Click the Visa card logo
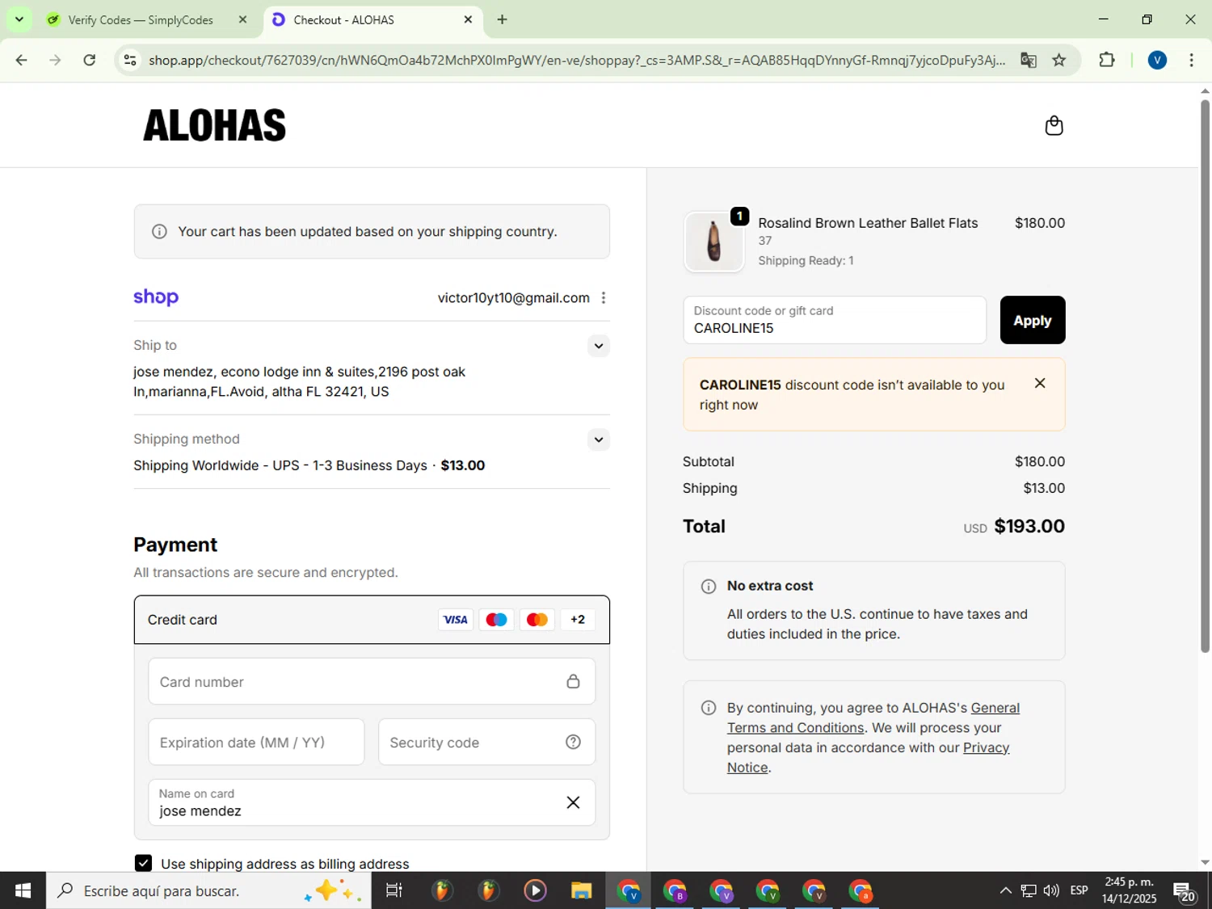The image size is (1212, 909). pos(456,620)
